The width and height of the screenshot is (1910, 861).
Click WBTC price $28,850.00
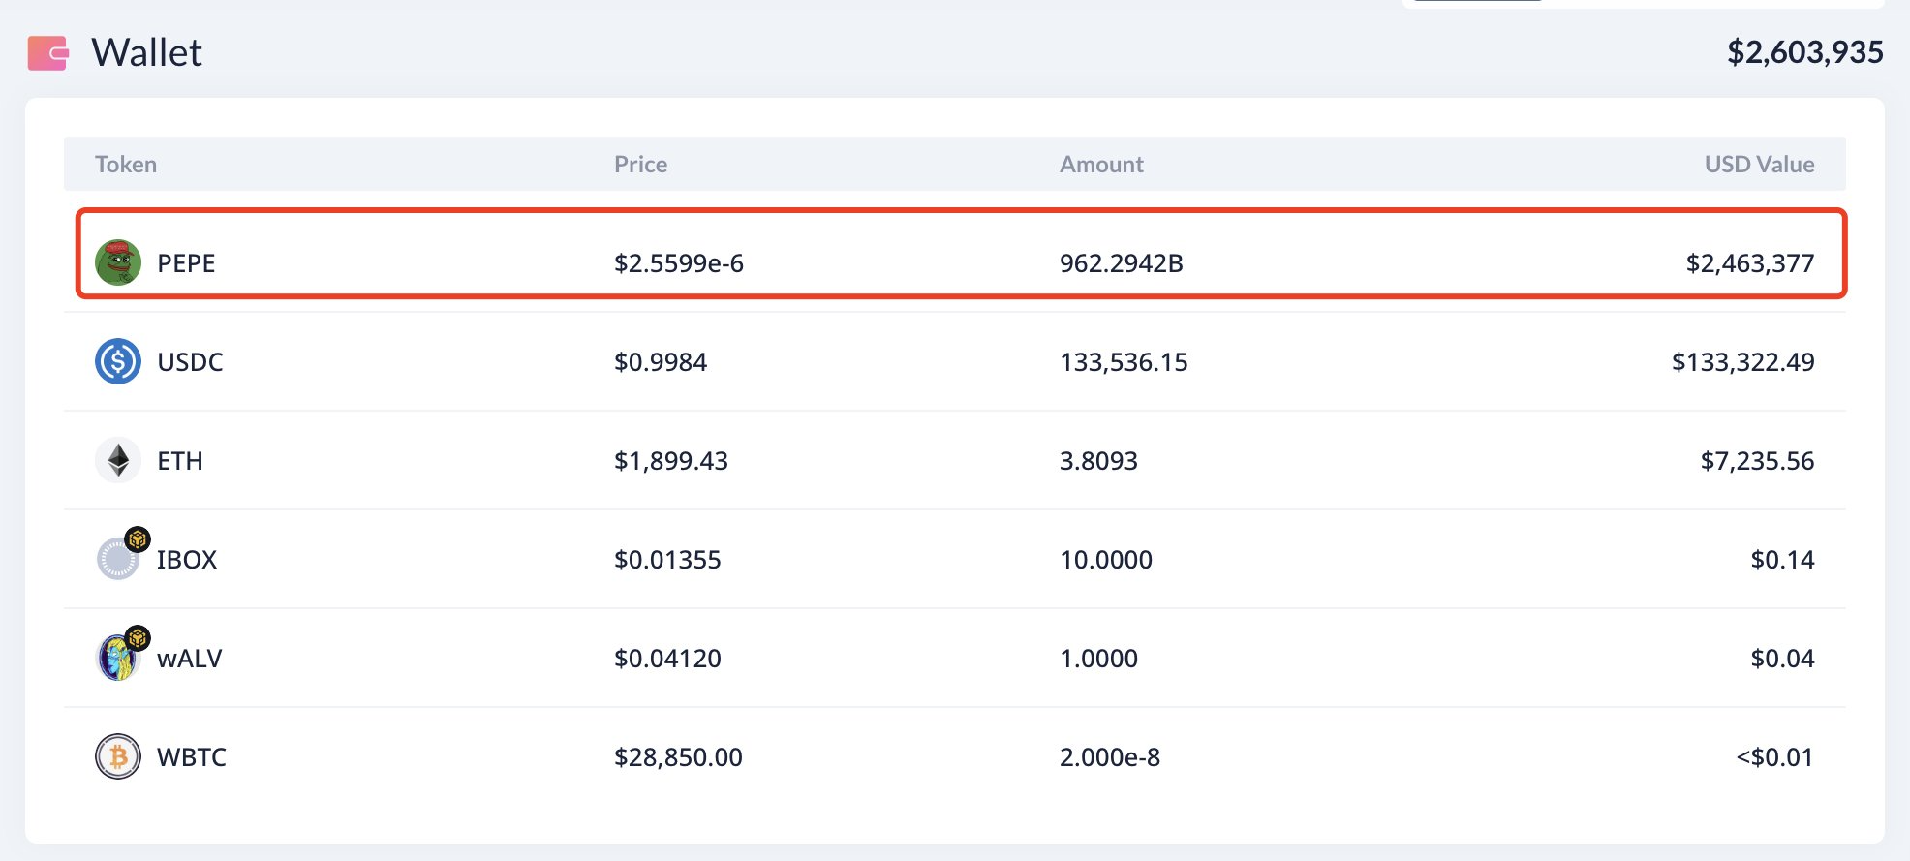point(678,757)
